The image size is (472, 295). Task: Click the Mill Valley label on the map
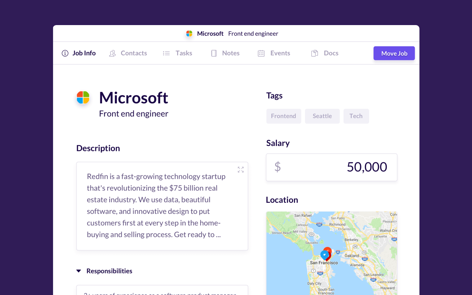click(300, 232)
